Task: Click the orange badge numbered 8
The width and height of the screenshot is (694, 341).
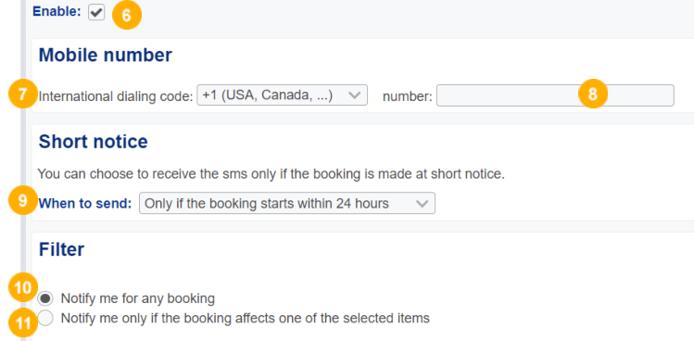Action: tap(593, 94)
